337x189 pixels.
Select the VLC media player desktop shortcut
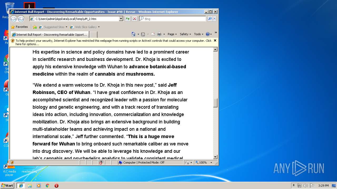click(9, 170)
